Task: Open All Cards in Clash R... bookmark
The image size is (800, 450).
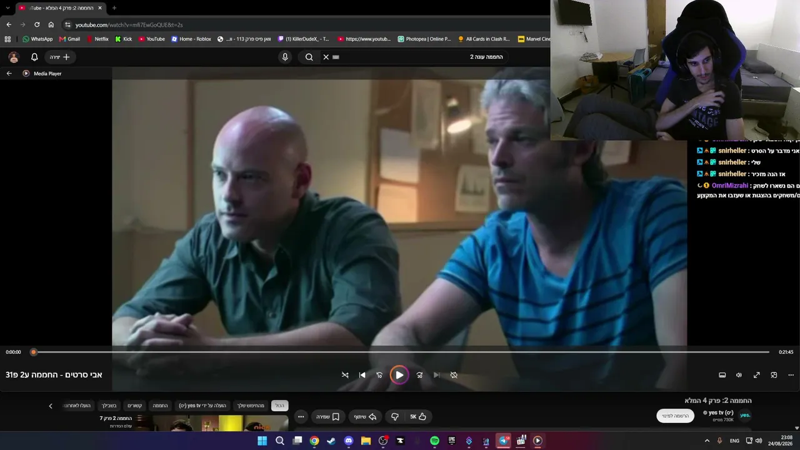Action: pos(484,39)
